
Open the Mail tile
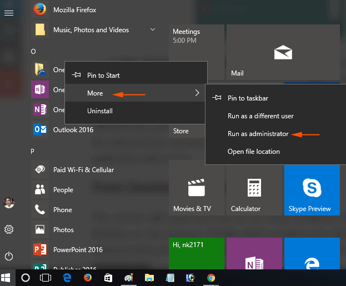[283, 52]
